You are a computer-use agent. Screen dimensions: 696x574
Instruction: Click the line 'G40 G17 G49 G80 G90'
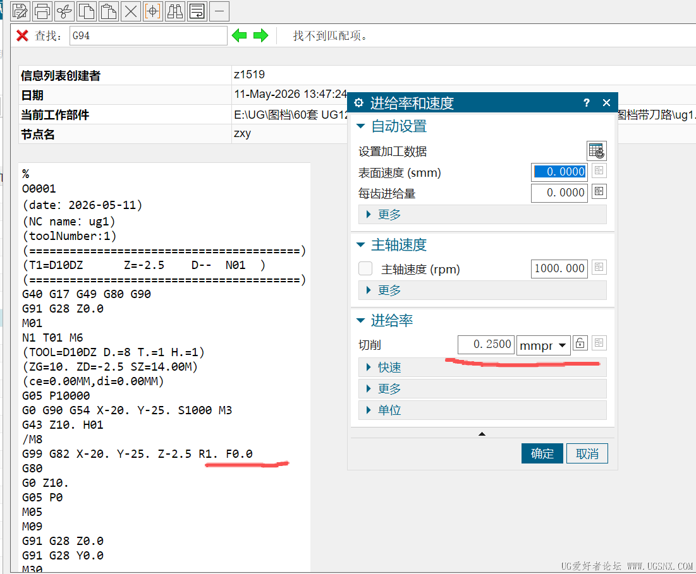tap(87, 294)
